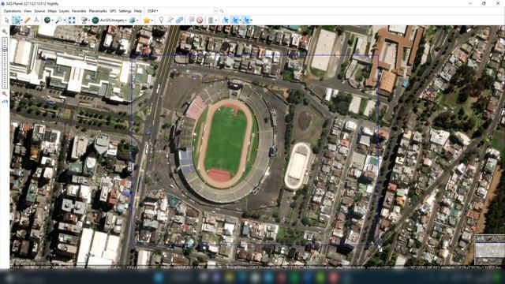This screenshot has width=505, height=284.
Task: Click the favorites star icon
Action: point(147,21)
